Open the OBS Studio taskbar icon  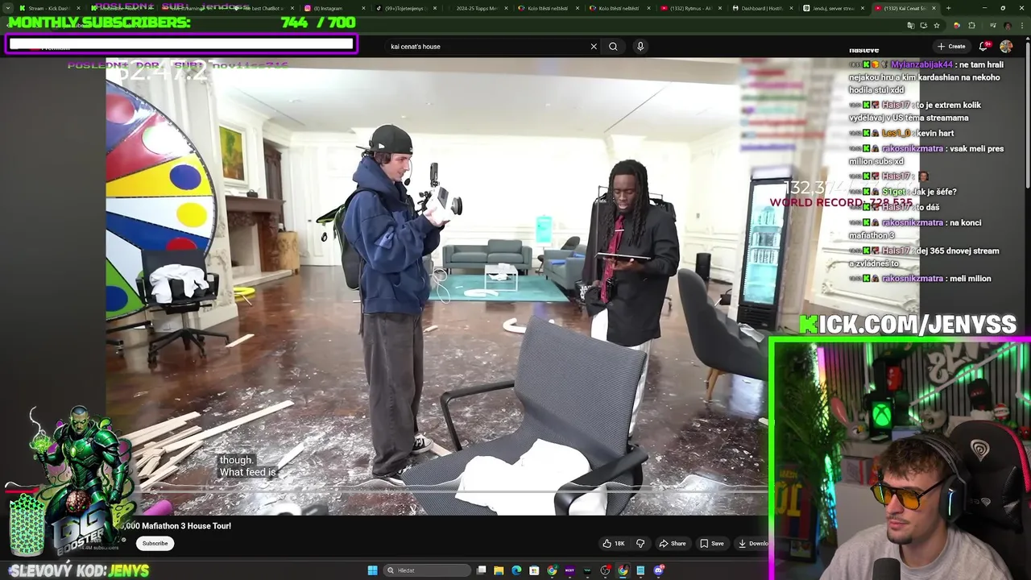coord(606,570)
